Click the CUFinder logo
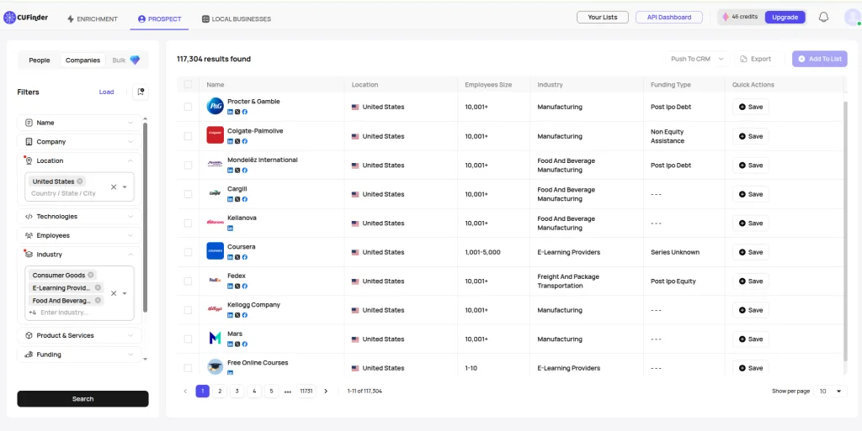862x431 pixels. (26, 18)
